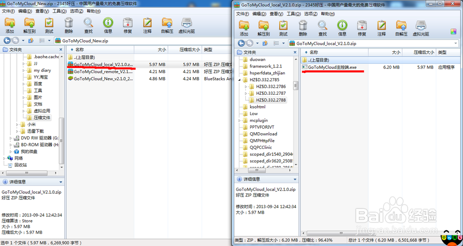Click Virtual drive icon in GoToMyCloud_local window
Viewport: 463px width, 246px height.
pos(421,25)
